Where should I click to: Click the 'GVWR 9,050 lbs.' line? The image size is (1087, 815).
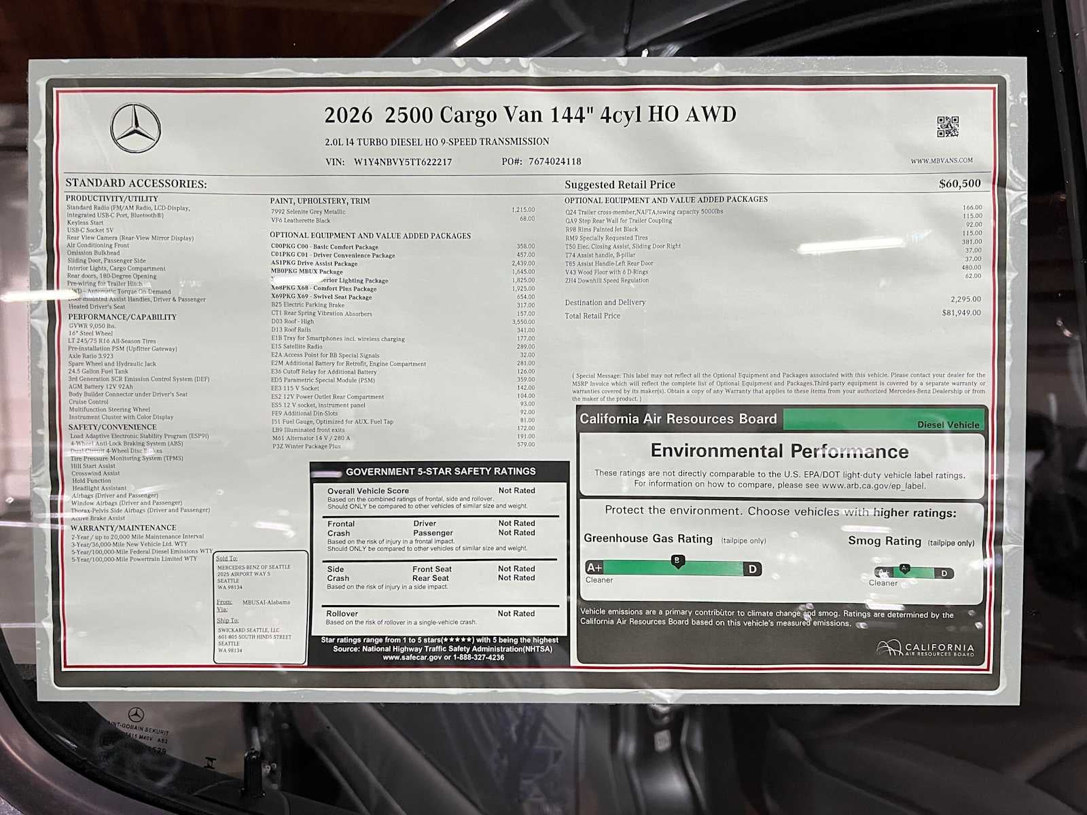[92, 326]
